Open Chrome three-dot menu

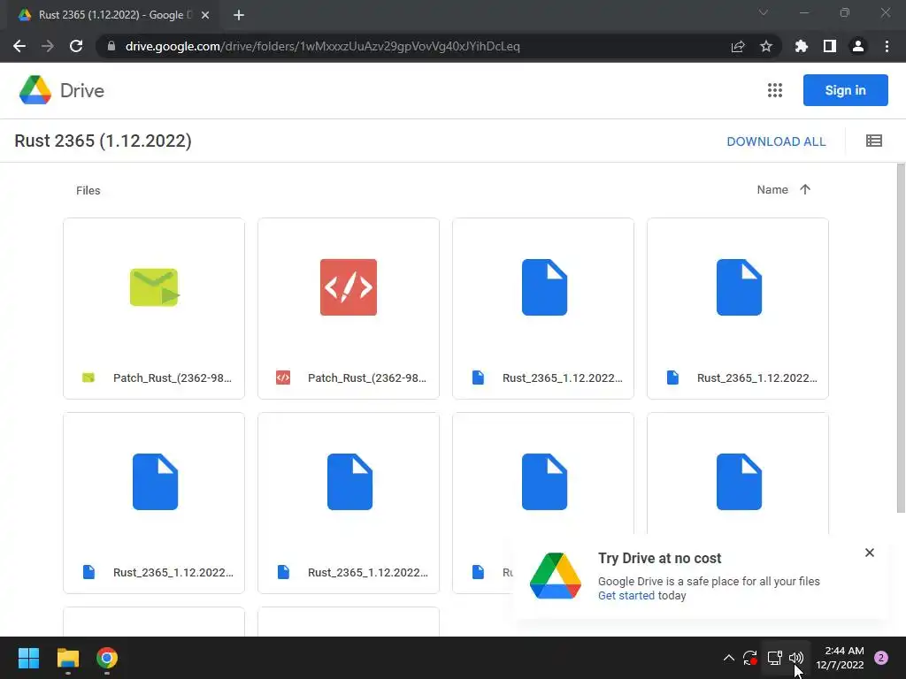pyautogui.click(x=887, y=46)
